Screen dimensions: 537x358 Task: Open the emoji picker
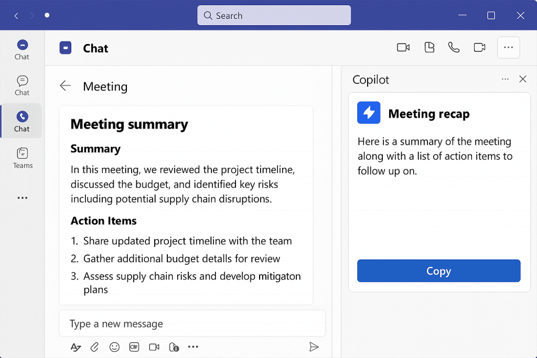114,347
